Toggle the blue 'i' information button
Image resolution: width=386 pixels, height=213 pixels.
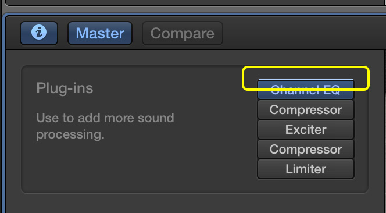click(x=39, y=33)
